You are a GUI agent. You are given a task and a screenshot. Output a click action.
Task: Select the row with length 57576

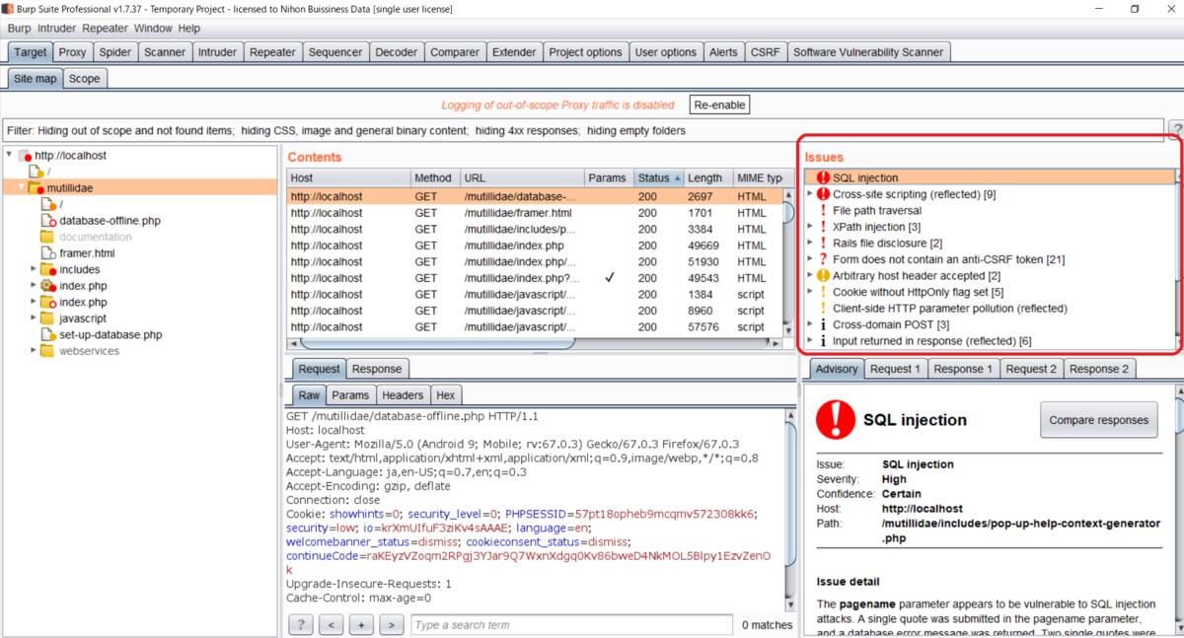tap(535, 327)
